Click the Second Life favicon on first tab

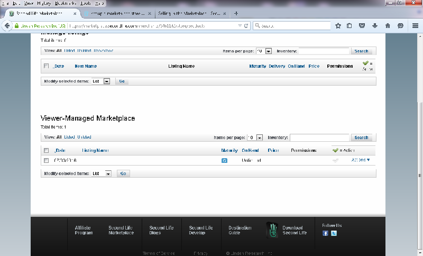coord(12,13)
